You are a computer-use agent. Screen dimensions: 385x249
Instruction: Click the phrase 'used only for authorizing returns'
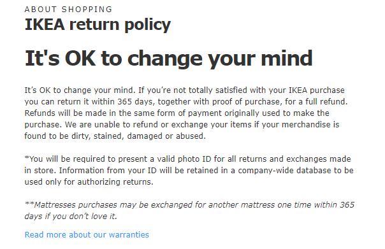tap(89, 182)
